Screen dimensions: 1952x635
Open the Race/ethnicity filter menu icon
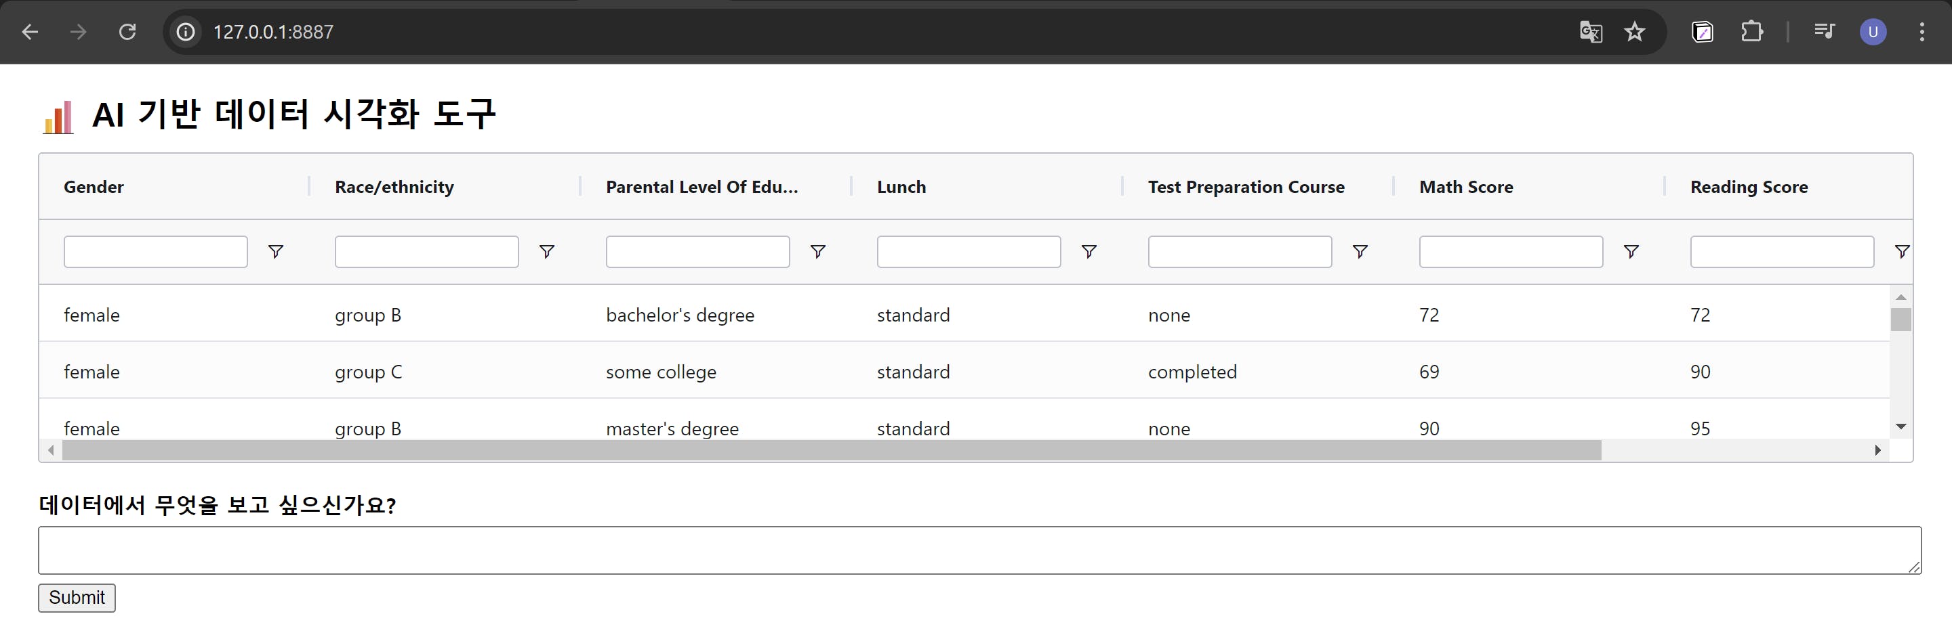[x=546, y=251]
